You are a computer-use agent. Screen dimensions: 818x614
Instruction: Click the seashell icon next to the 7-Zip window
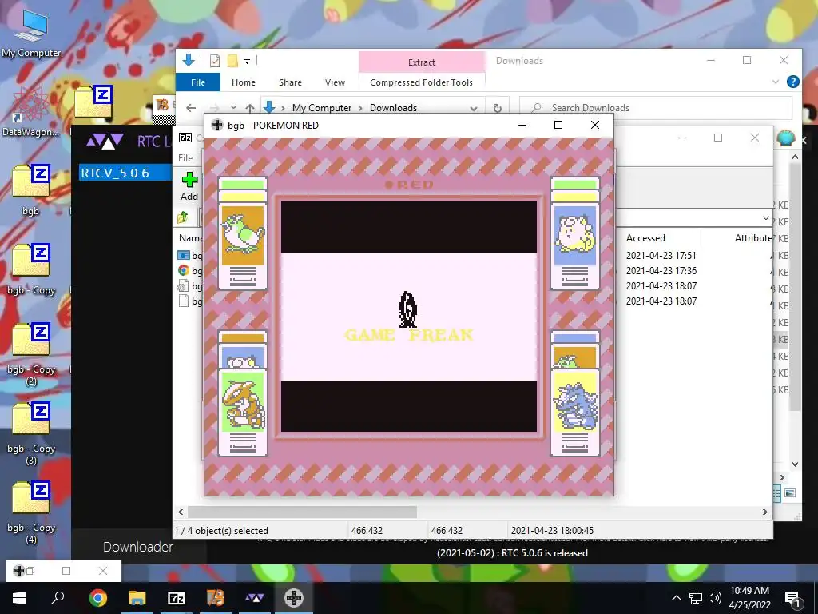(786, 138)
